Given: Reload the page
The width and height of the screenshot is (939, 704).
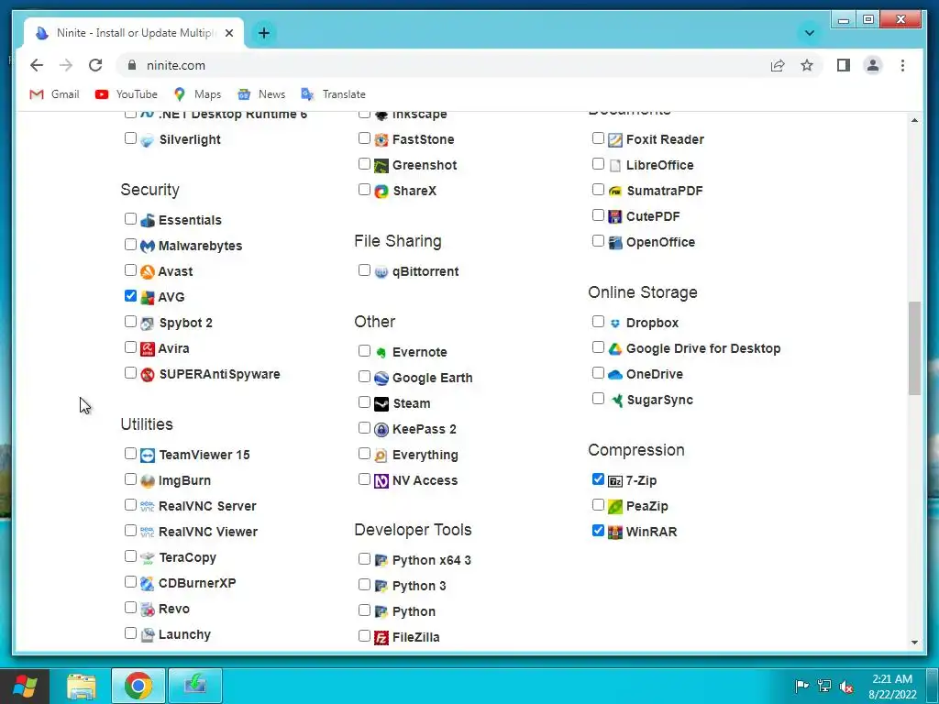Looking at the screenshot, I should point(95,65).
